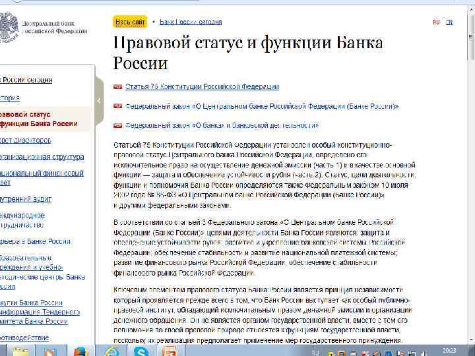Open PDF icon beside «О банках» law
Viewport: 475px width, 356px height.
[x=118, y=126]
